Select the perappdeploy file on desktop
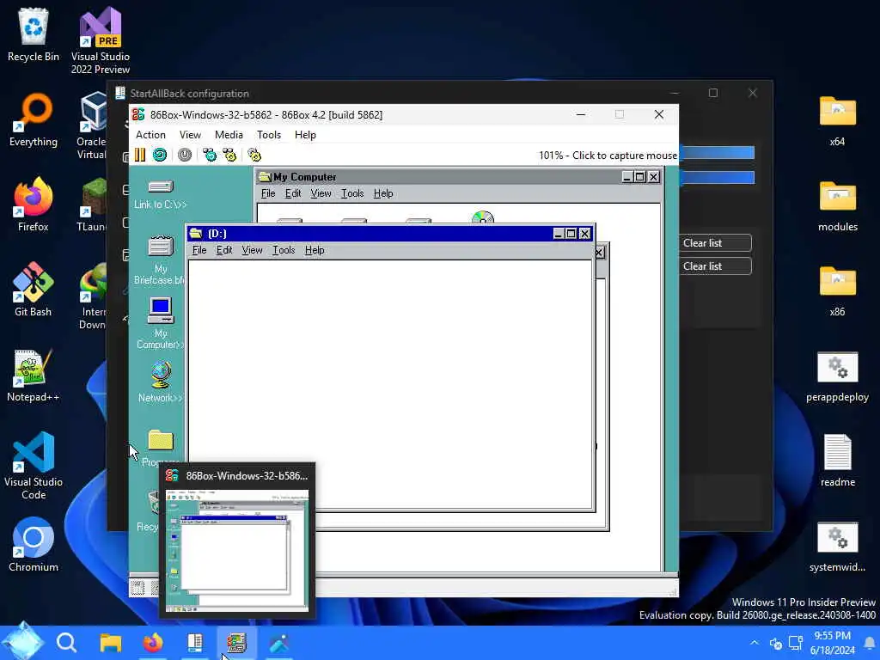This screenshot has width=880, height=660. [x=837, y=376]
